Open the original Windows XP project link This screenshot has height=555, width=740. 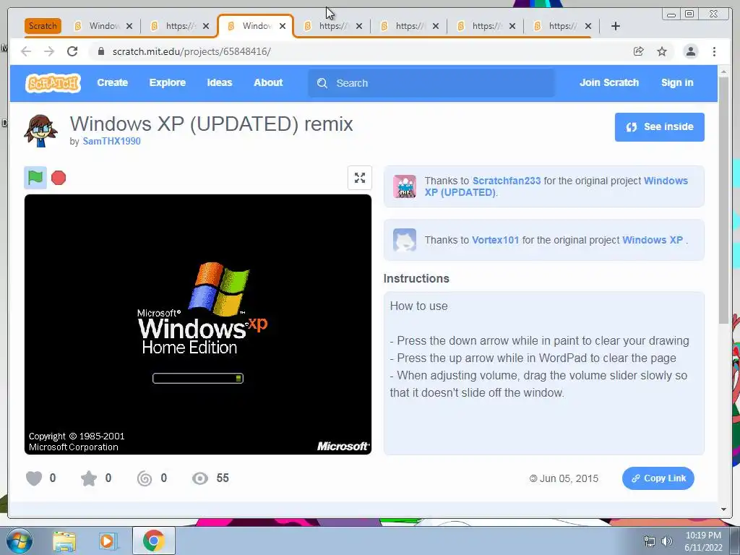click(x=653, y=240)
